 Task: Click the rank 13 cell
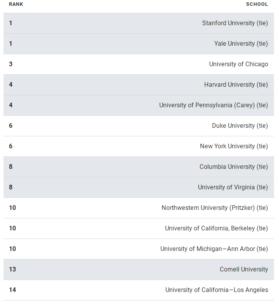12,270
